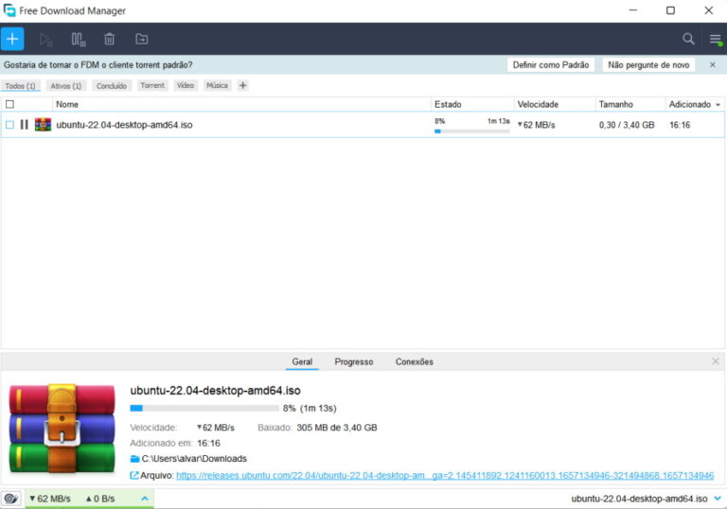Click the delete trash can toolbar icon

[110, 39]
